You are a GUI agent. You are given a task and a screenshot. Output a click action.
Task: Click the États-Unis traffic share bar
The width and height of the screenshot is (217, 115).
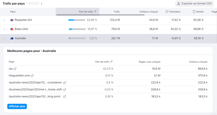77,29
